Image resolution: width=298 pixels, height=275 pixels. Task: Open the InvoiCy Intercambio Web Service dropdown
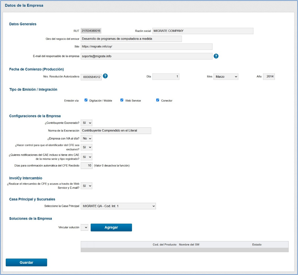click(x=87, y=186)
